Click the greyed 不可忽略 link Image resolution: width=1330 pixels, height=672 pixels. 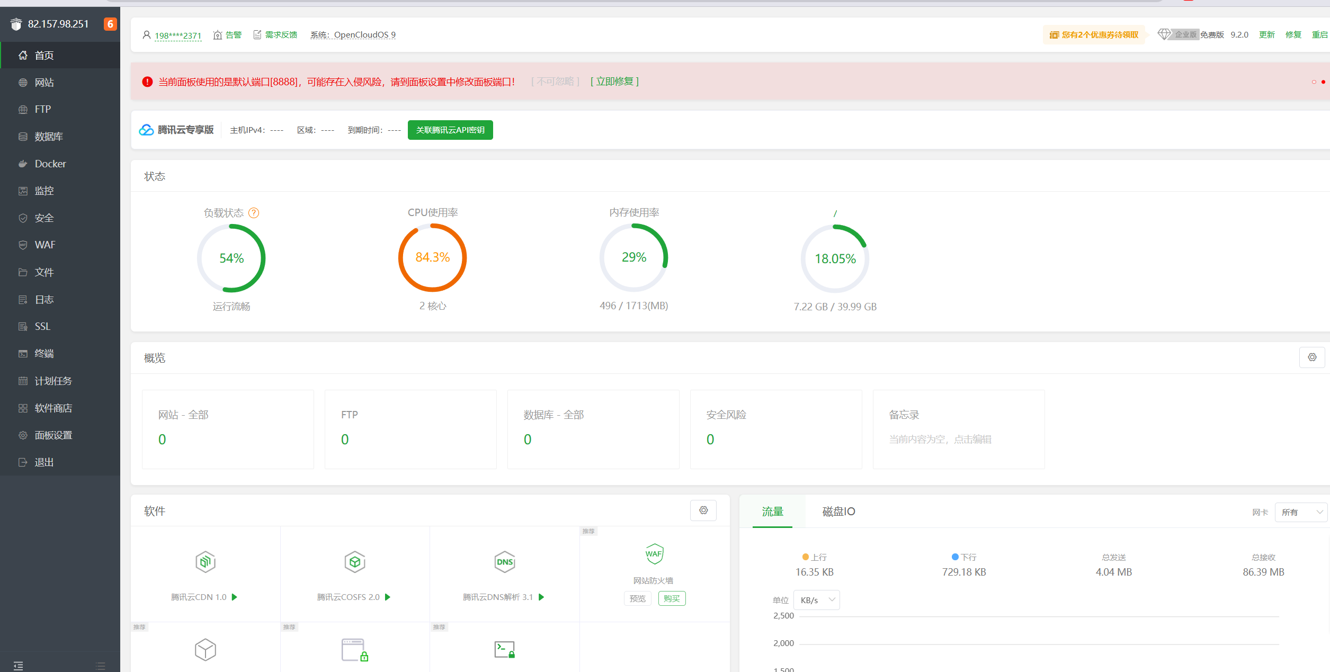click(x=556, y=82)
